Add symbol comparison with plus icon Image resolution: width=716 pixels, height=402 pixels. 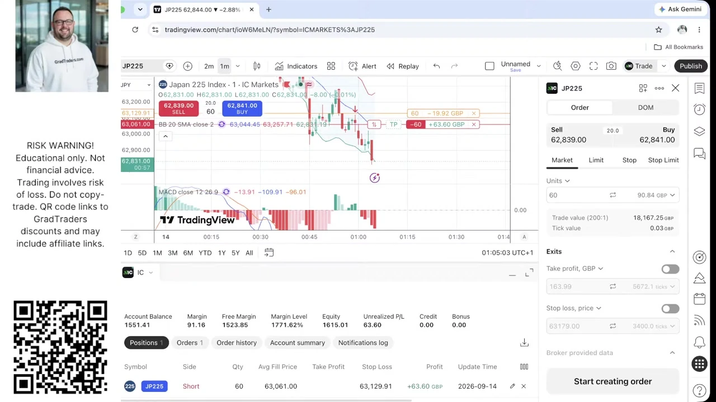click(x=187, y=66)
